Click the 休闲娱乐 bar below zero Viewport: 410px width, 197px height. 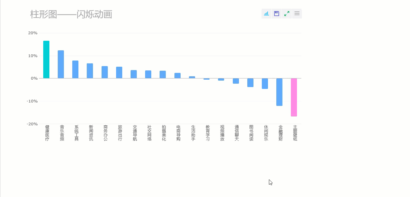pyautogui.click(x=265, y=84)
